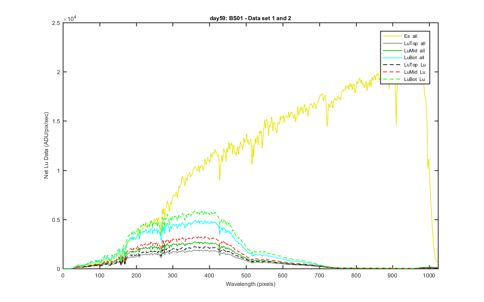Click the gray LuTop all legend line sample
Screen dimensions: 484x302
[392, 43]
